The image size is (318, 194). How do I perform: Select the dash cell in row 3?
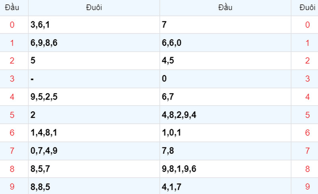tap(94, 79)
